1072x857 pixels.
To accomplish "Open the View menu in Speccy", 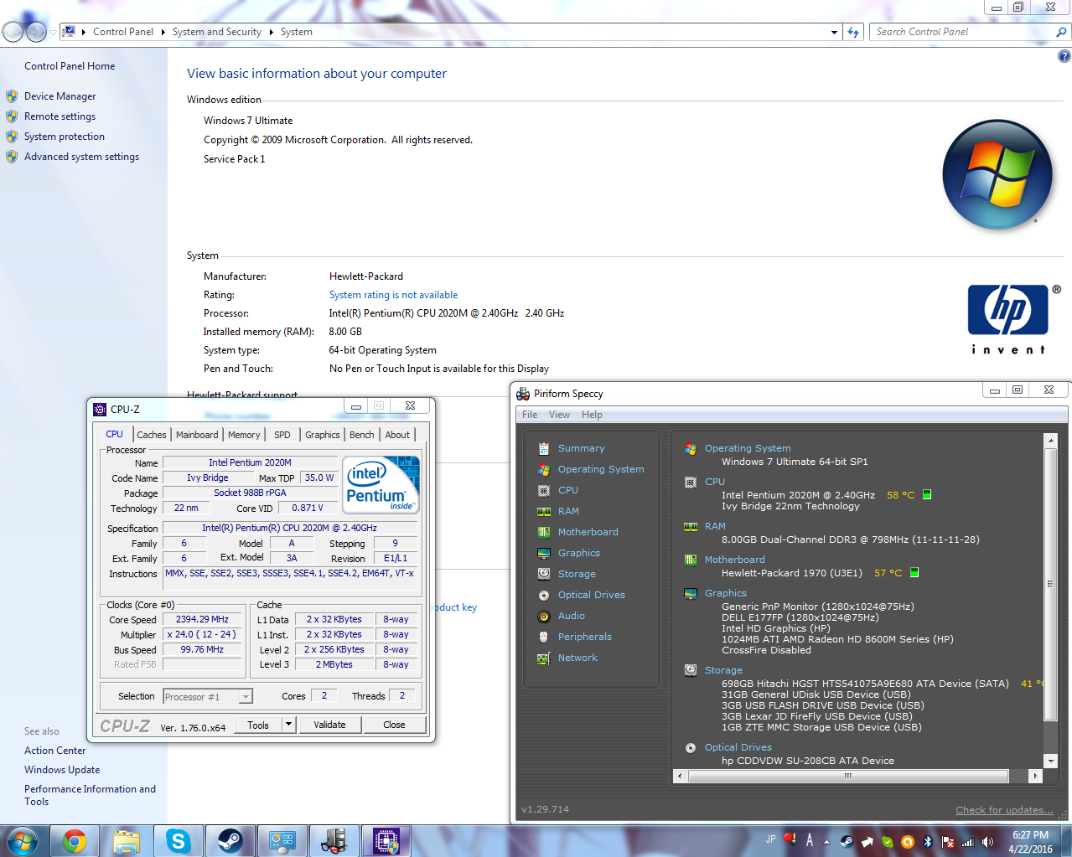I will 559,415.
